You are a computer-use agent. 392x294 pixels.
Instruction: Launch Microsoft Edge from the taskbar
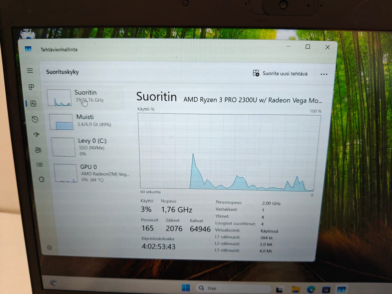[x=311, y=290]
